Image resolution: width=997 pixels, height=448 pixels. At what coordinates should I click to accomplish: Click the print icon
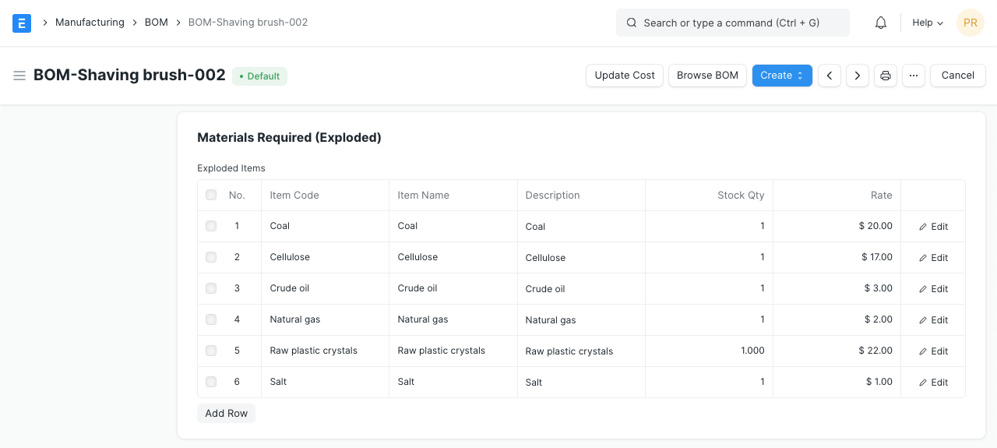(x=886, y=76)
